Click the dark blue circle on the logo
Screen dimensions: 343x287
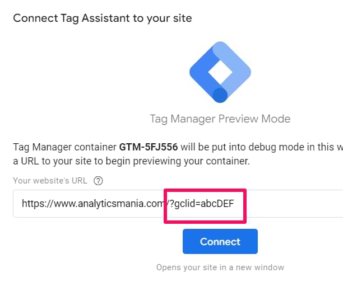220,95
